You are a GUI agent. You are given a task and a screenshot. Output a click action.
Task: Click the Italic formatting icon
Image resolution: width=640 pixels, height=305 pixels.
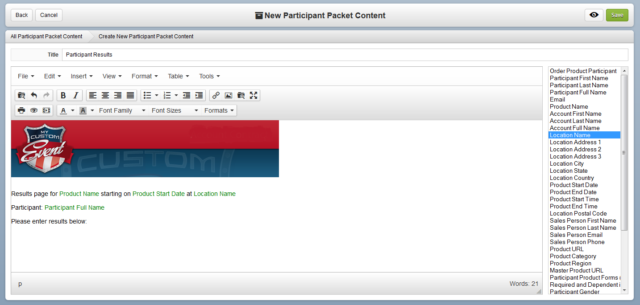point(76,95)
